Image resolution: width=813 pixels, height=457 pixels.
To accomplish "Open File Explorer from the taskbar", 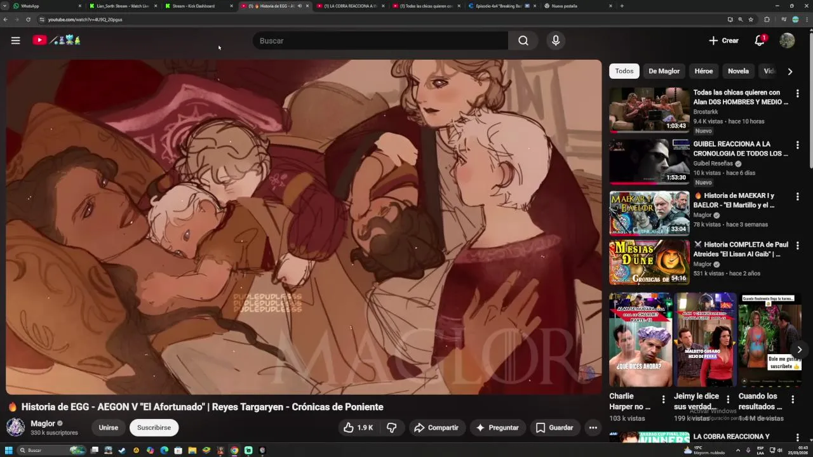I will pos(192,450).
